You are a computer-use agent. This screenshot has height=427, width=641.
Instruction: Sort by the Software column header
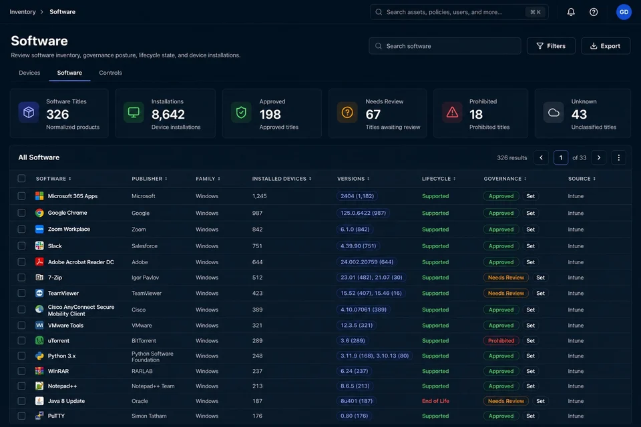tap(53, 179)
